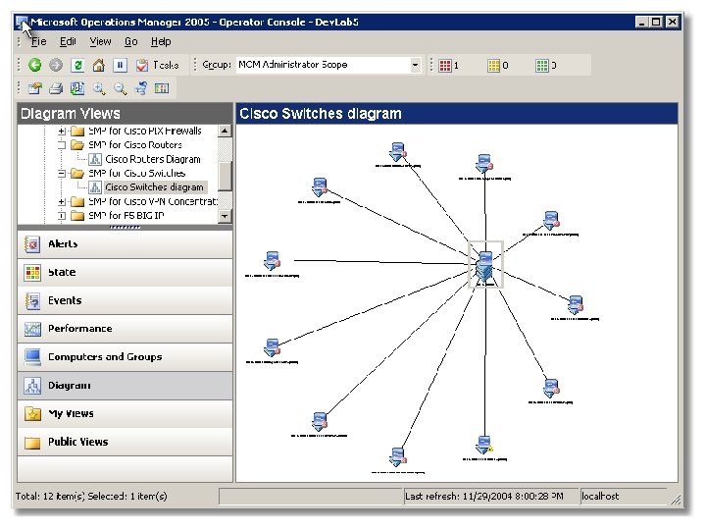Expand SMP for F5 BIG IP node
This screenshot has height=530, width=706.
click(62, 216)
